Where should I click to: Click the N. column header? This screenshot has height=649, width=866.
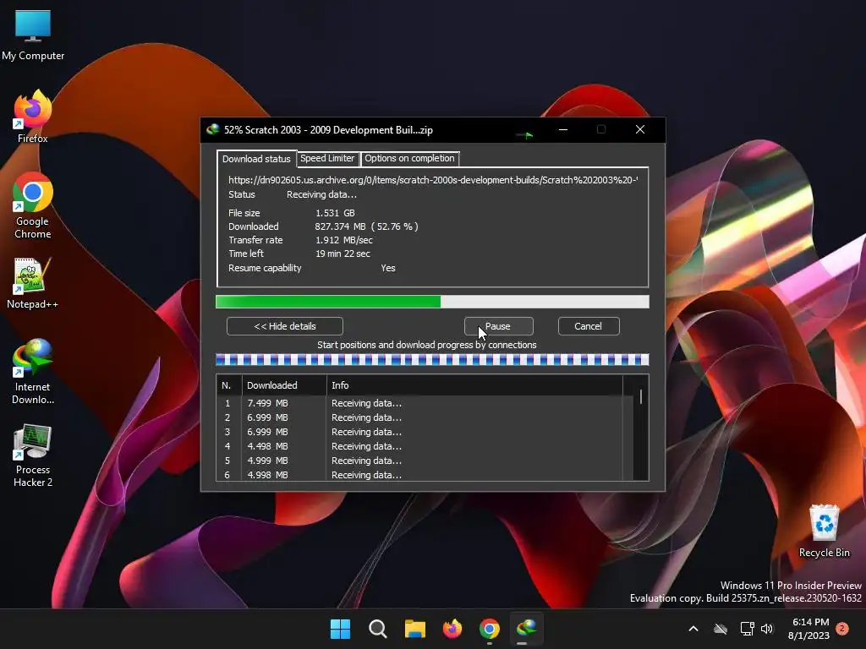(x=229, y=385)
